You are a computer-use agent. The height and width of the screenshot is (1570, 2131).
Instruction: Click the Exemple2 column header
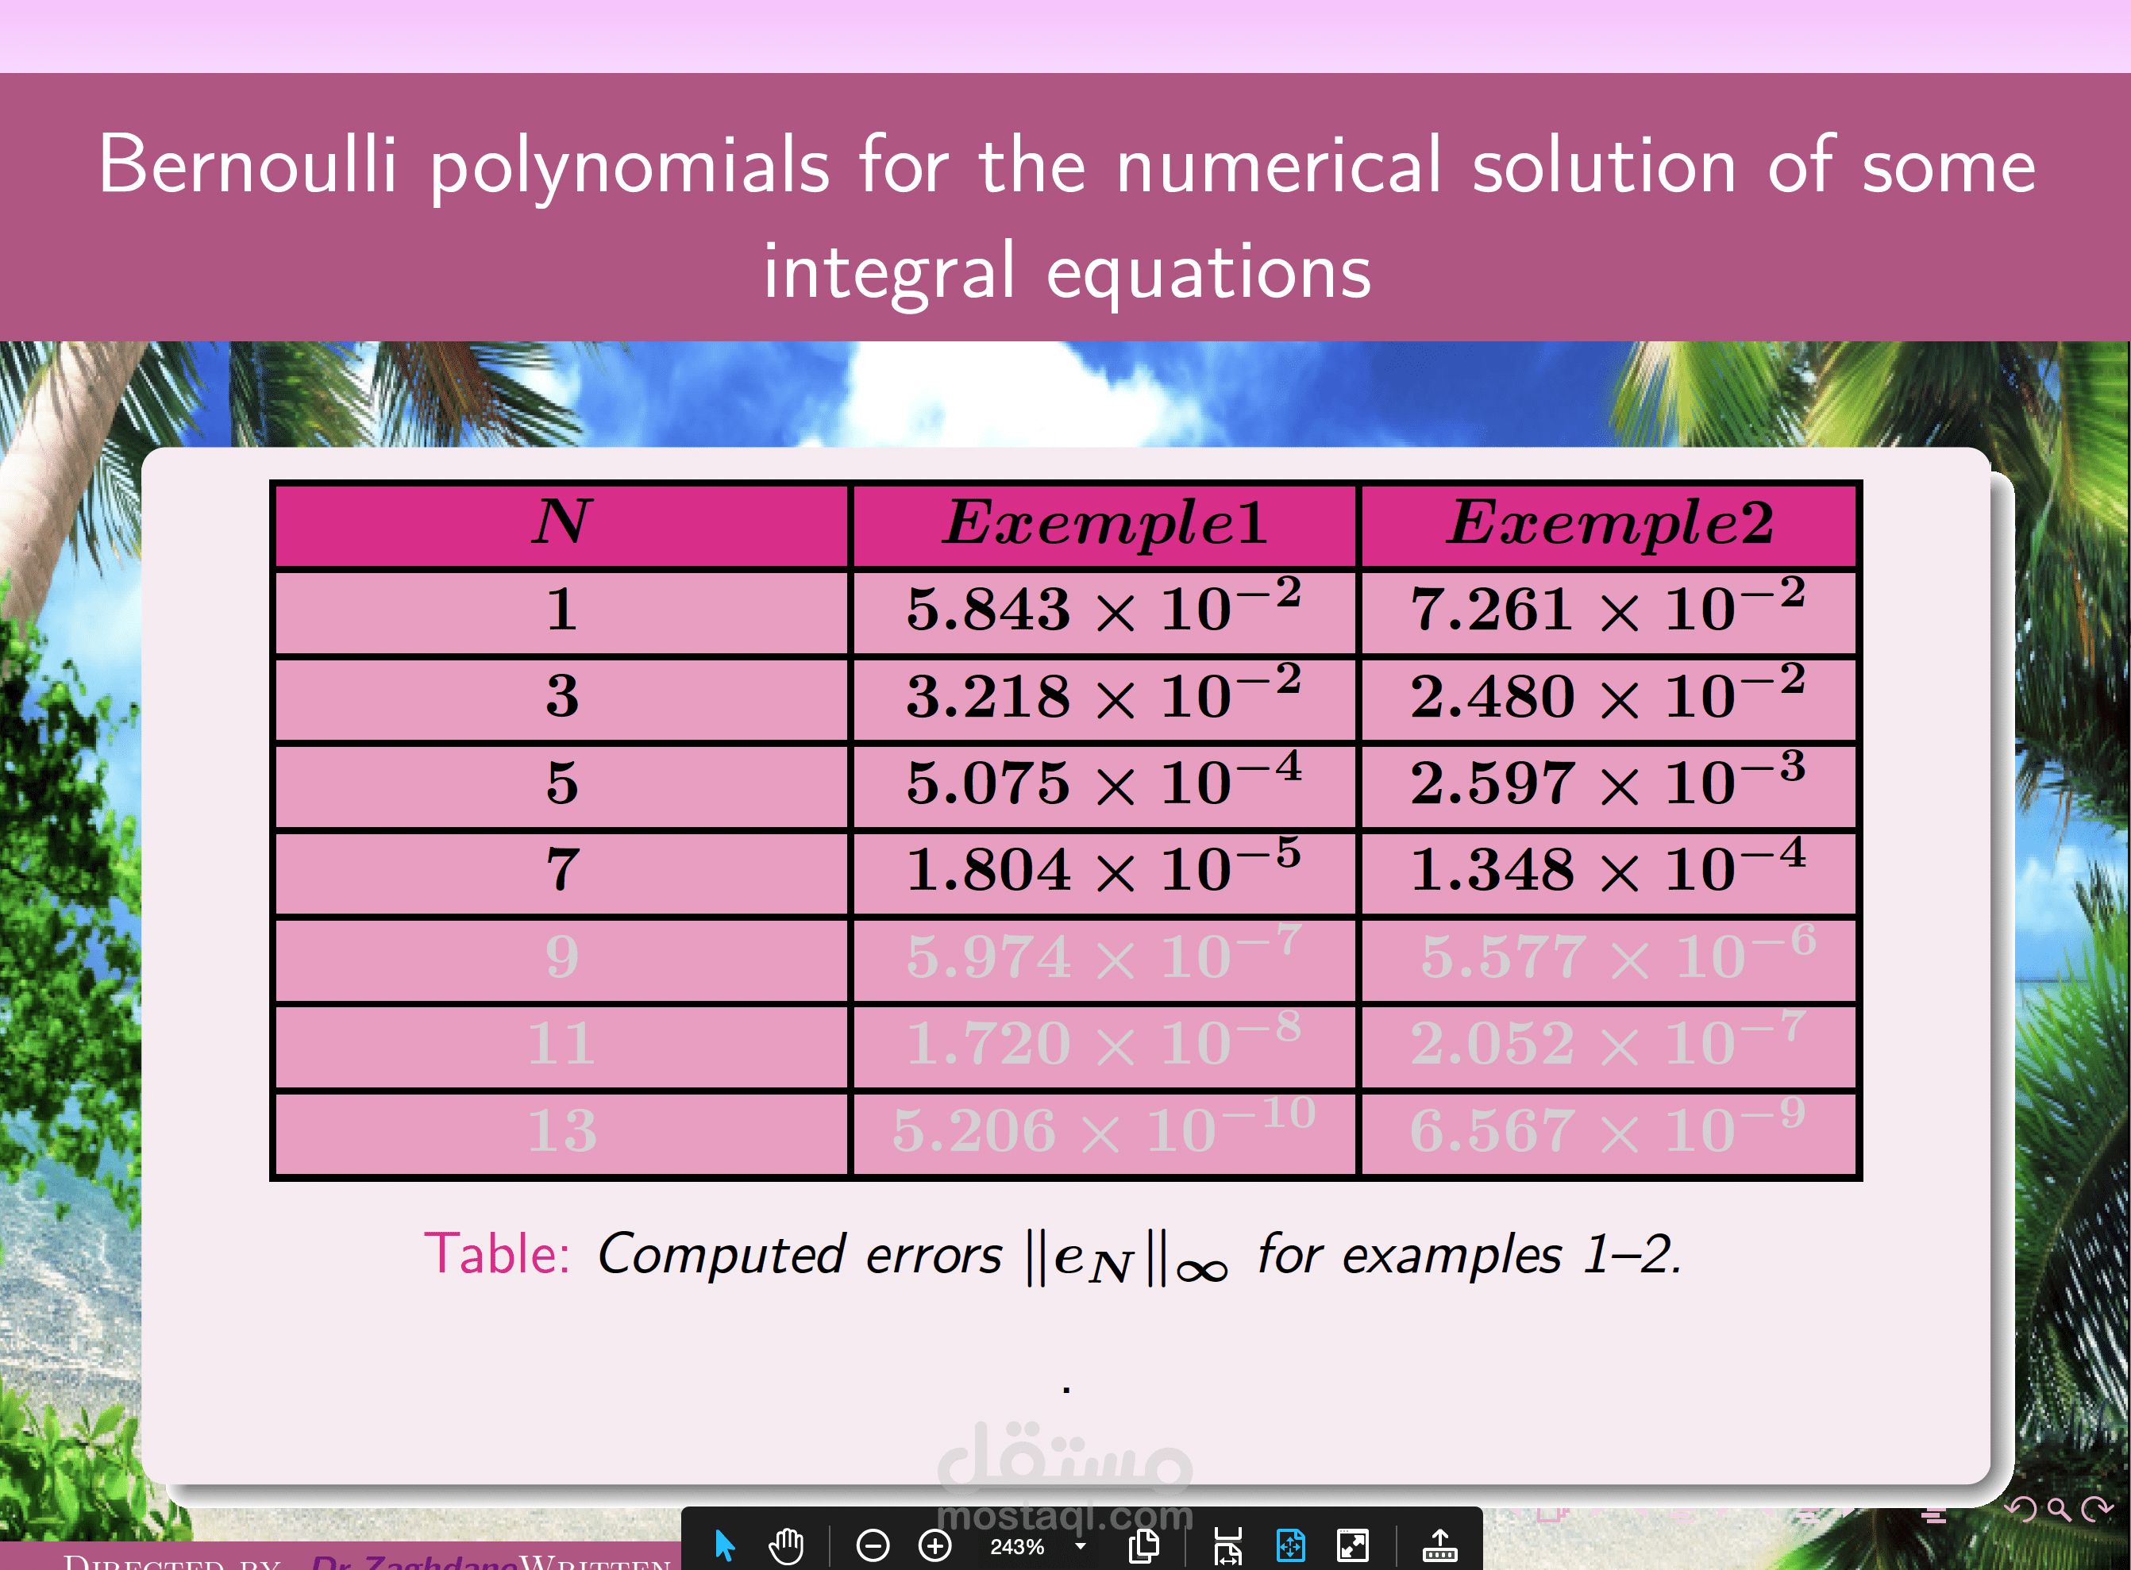click(1609, 524)
